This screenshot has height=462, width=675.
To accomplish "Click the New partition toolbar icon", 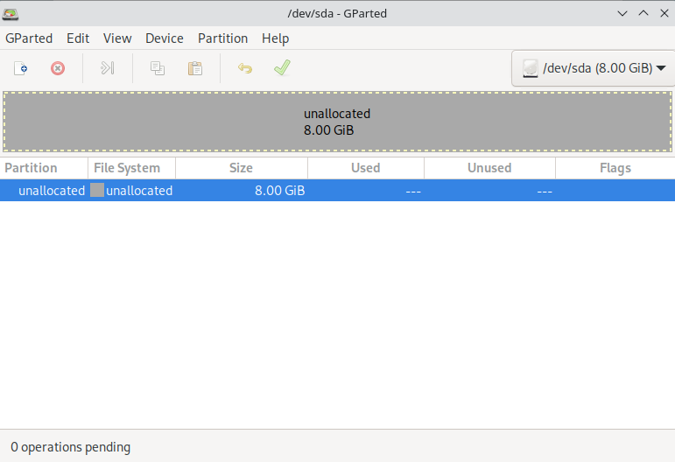I will coord(21,68).
